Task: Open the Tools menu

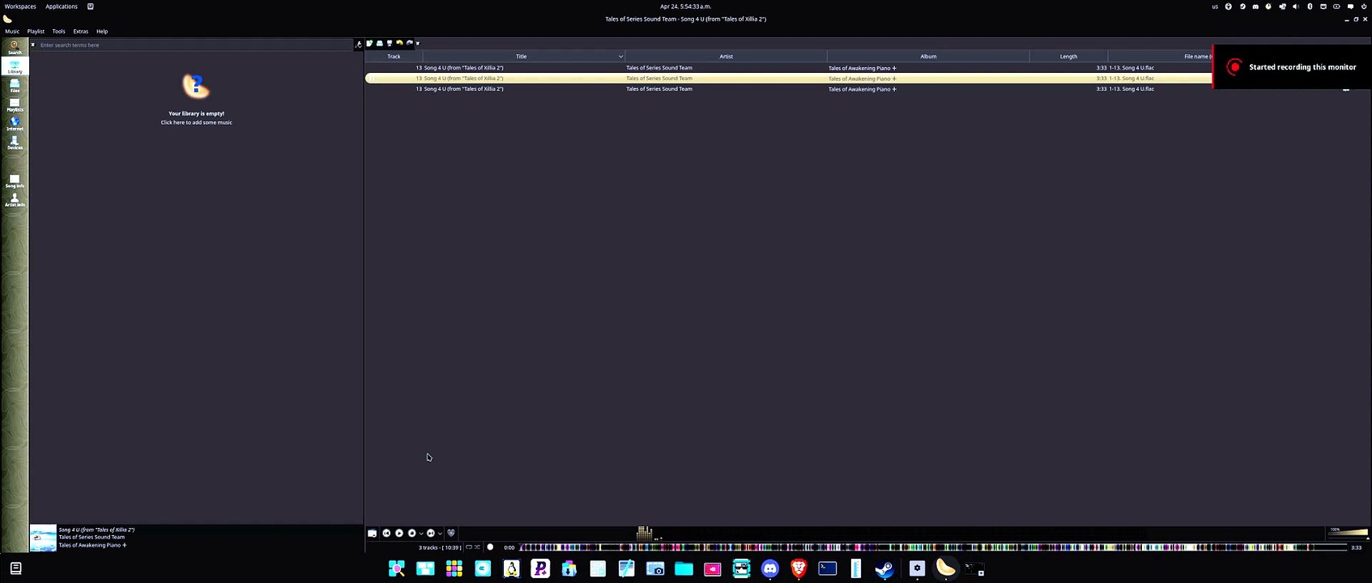Action: [58, 32]
